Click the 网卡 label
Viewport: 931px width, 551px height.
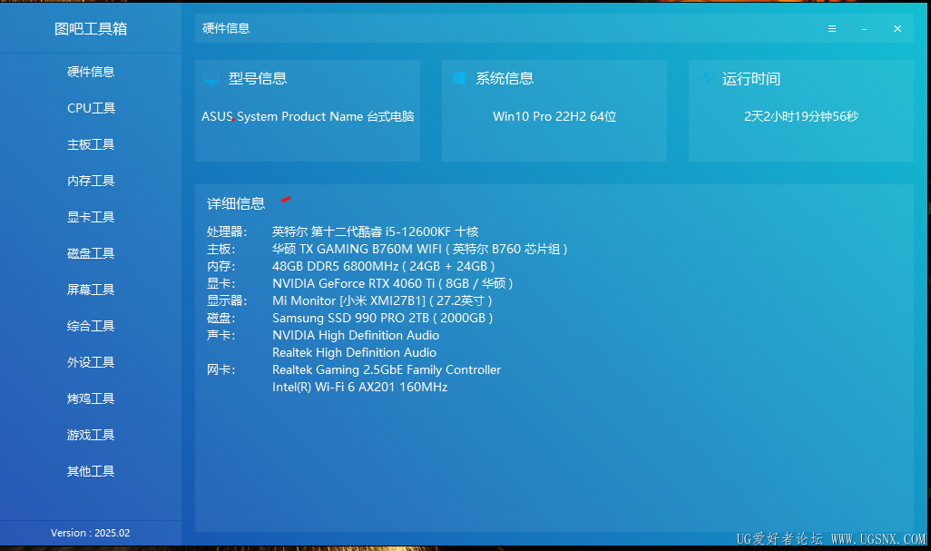(x=220, y=369)
